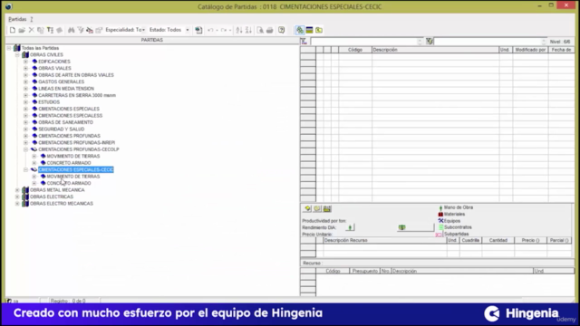The image size is (580, 326).
Task: Select GASTOS GENERALES tree item
Action: (x=62, y=81)
